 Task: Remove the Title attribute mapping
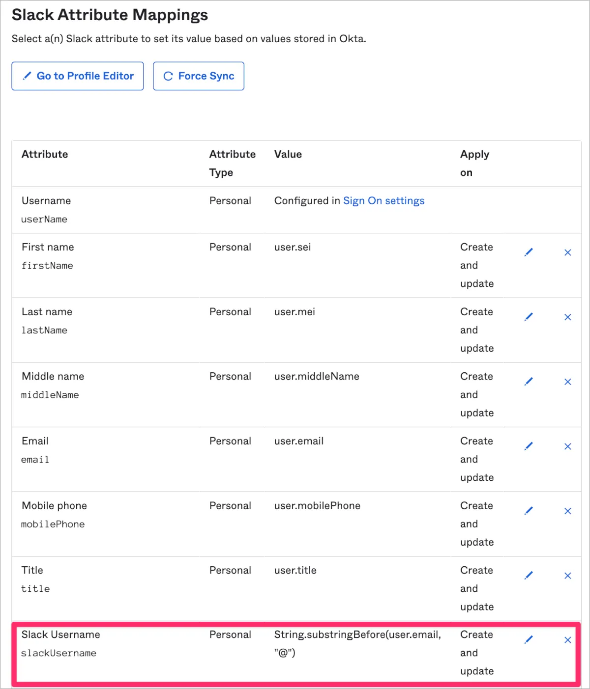pyautogui.click(x=567, y=576)
